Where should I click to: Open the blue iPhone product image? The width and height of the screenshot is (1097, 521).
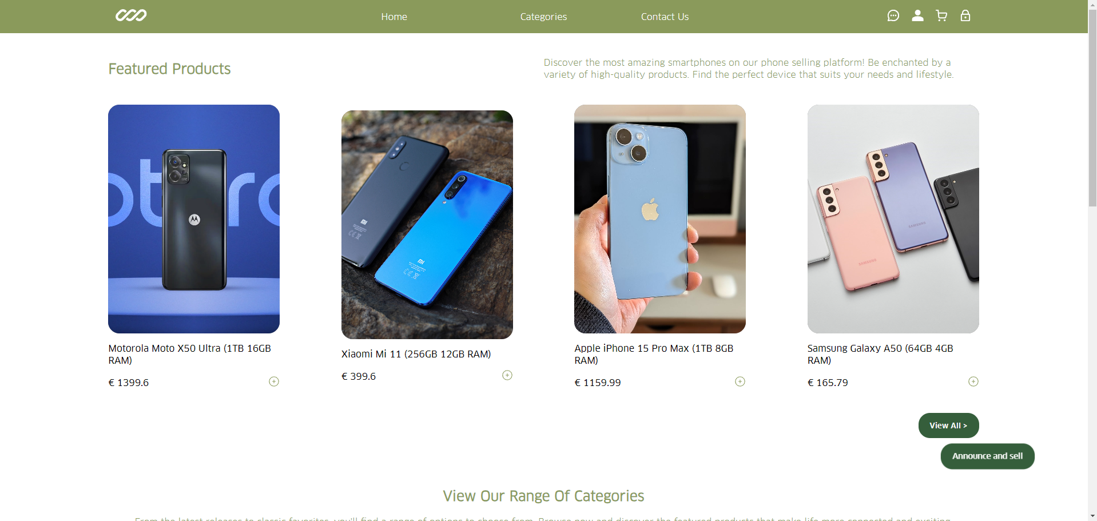[660, 219]
